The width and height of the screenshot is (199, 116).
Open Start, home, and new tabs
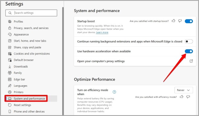[x=30, y=41]
